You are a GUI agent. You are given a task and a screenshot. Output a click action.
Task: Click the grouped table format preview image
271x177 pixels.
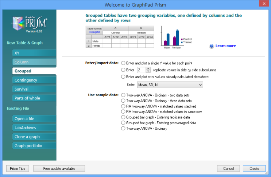[x=120, y=37]
